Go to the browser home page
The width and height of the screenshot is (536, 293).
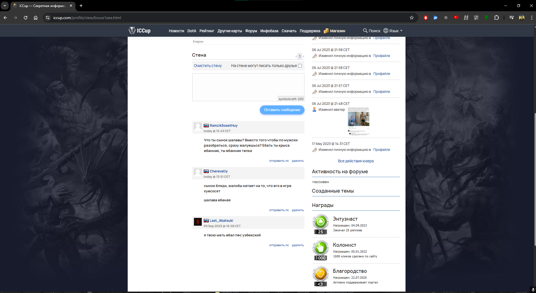coord(36,18)
